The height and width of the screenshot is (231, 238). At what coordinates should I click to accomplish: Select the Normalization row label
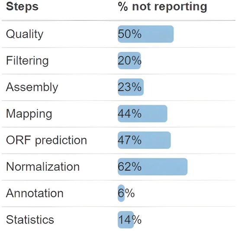point(43,167)
